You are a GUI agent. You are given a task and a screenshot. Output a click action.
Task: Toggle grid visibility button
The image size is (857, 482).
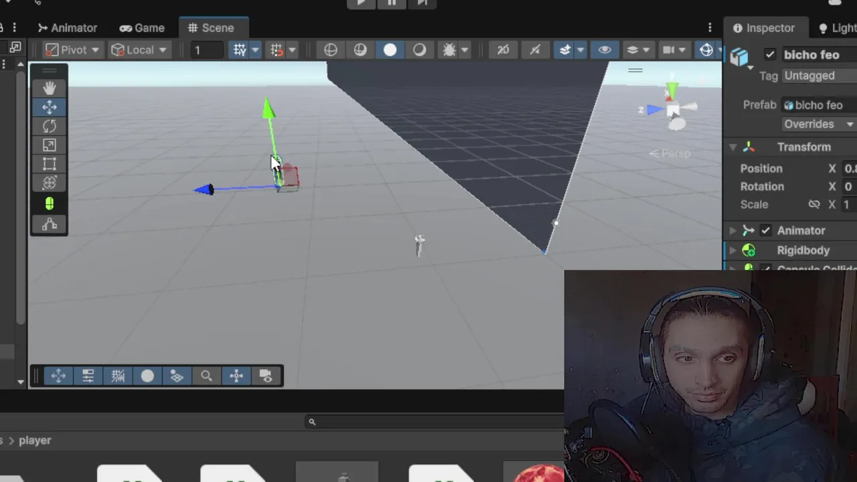coord(239,50)
